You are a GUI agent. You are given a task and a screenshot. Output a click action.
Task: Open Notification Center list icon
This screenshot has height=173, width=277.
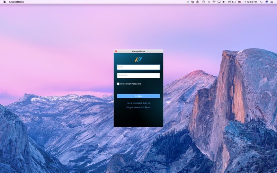tap(272, 2)
